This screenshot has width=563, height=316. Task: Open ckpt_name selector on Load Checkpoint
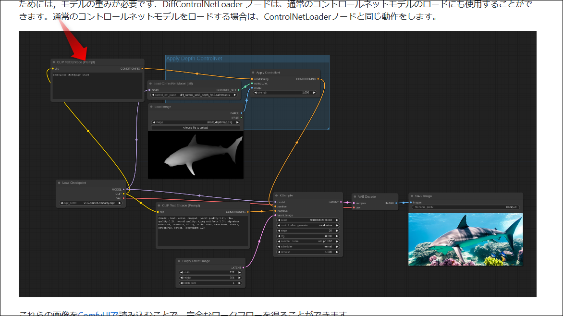pos(91,203)
